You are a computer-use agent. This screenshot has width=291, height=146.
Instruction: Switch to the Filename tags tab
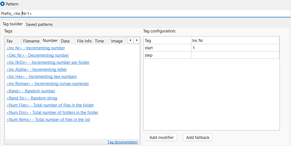point(31,41)
